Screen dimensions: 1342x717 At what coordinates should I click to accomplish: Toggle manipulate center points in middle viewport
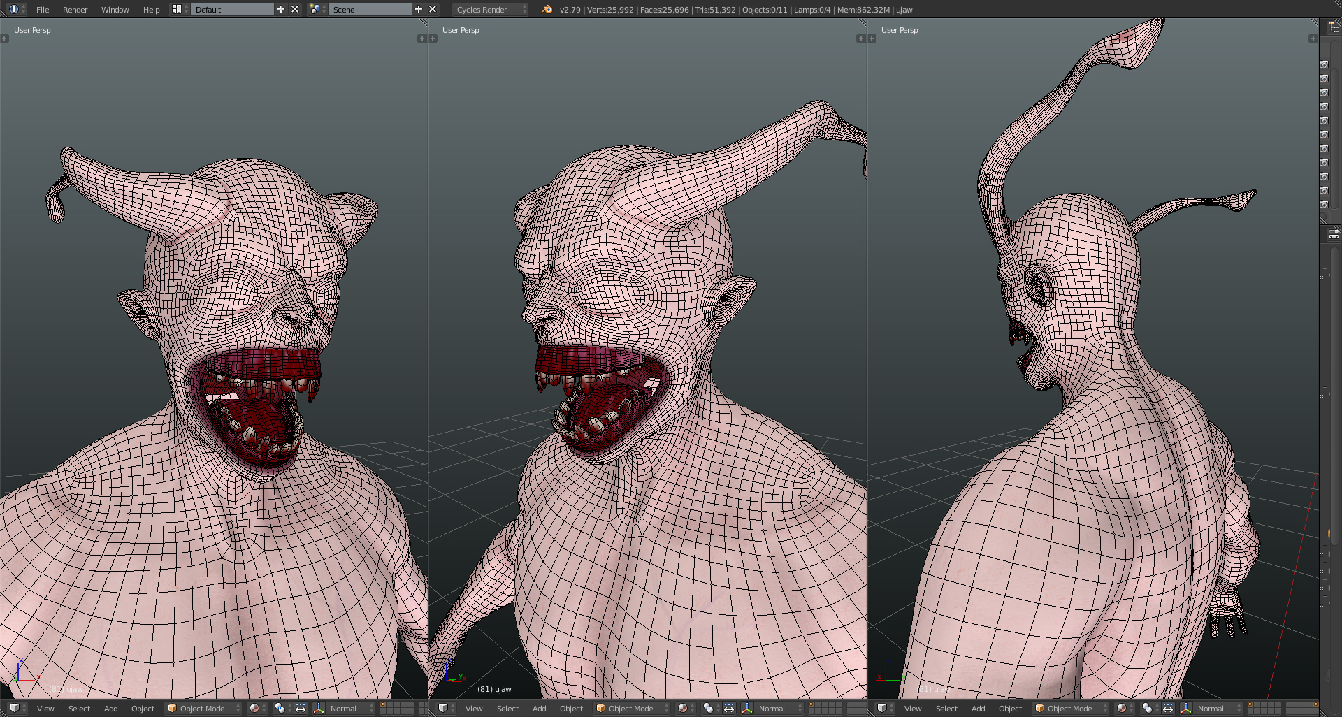tap(729, 708)
